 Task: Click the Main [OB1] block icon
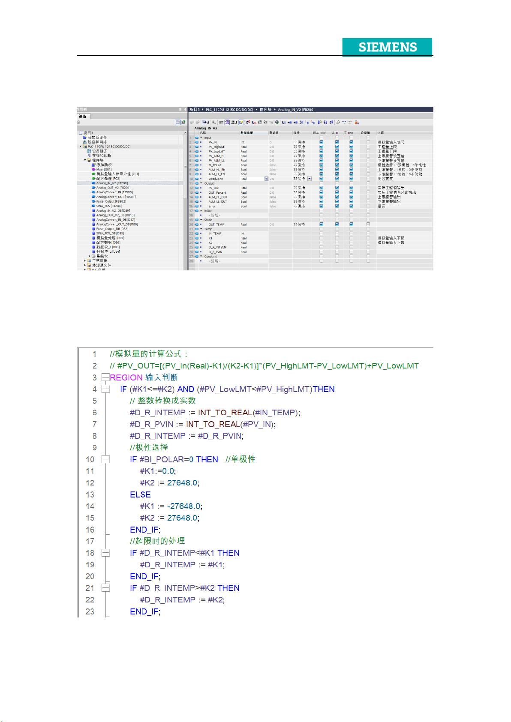pos(93,169)
